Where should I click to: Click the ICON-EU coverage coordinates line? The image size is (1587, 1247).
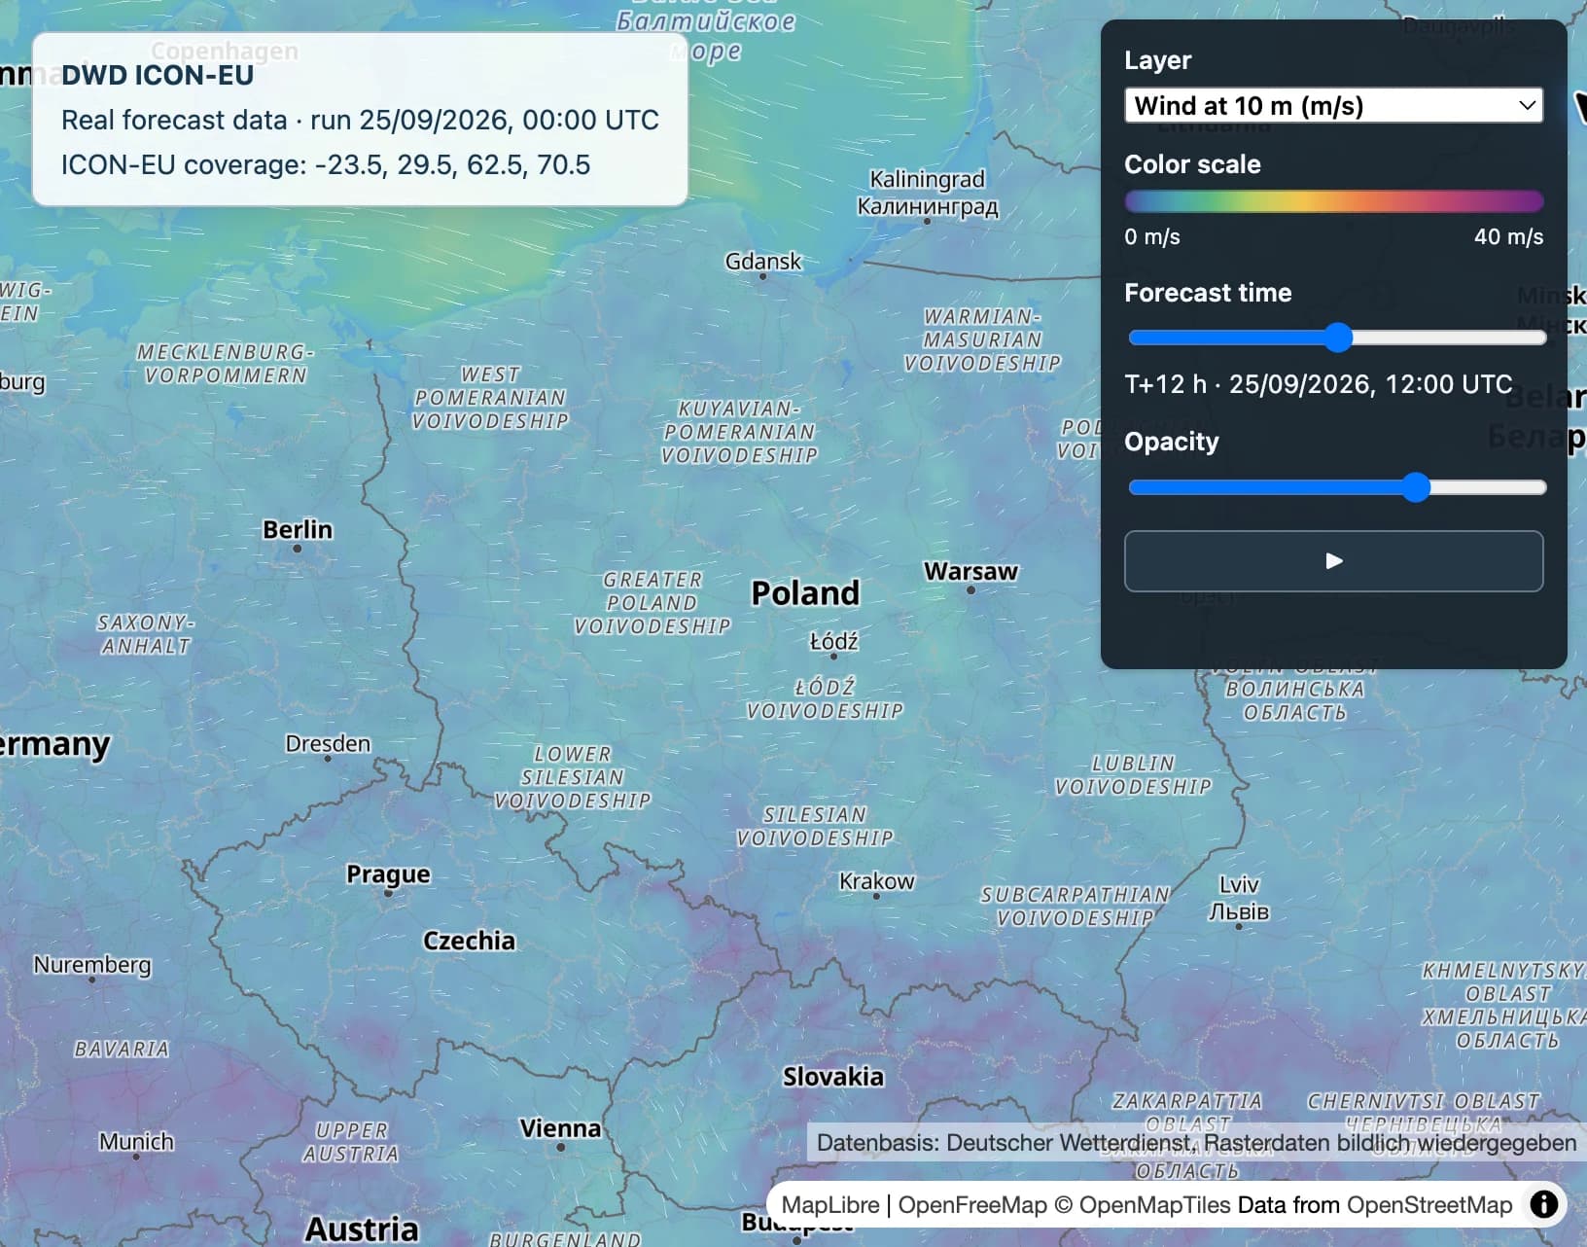tap(326, 164)
